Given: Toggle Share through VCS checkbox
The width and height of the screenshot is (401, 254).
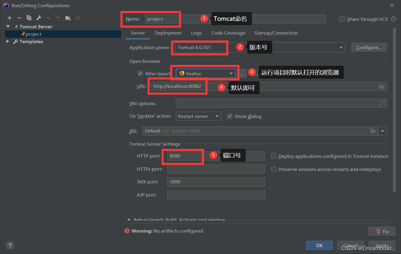Looking at the screenshot, I should [x=342, y=19].
